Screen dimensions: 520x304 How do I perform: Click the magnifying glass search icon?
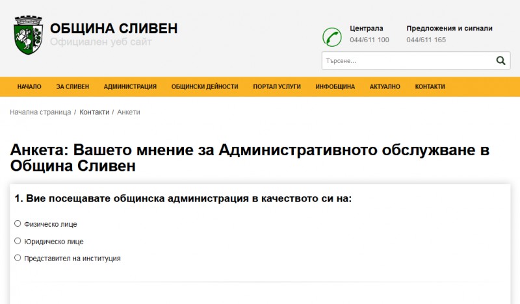point(500,61)
